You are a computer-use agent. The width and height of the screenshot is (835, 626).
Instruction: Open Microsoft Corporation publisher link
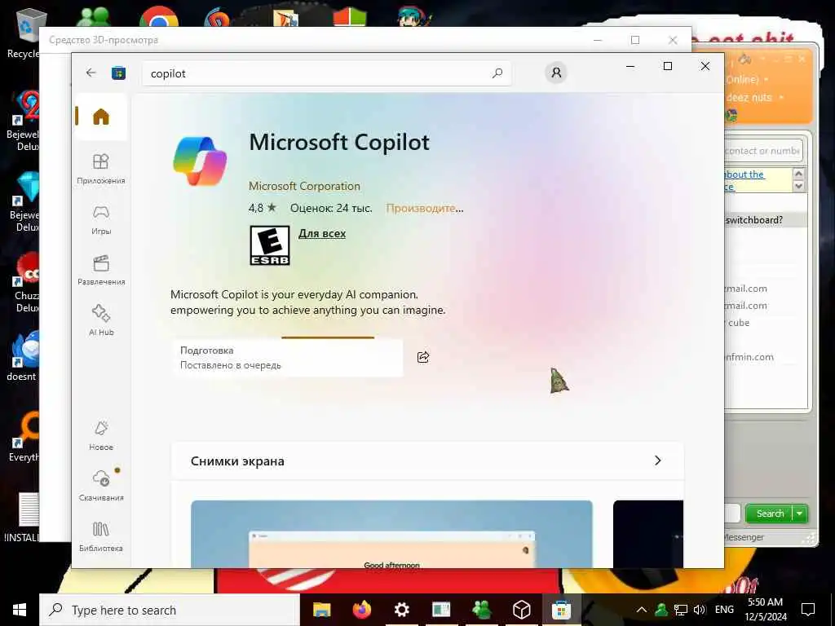304,187
